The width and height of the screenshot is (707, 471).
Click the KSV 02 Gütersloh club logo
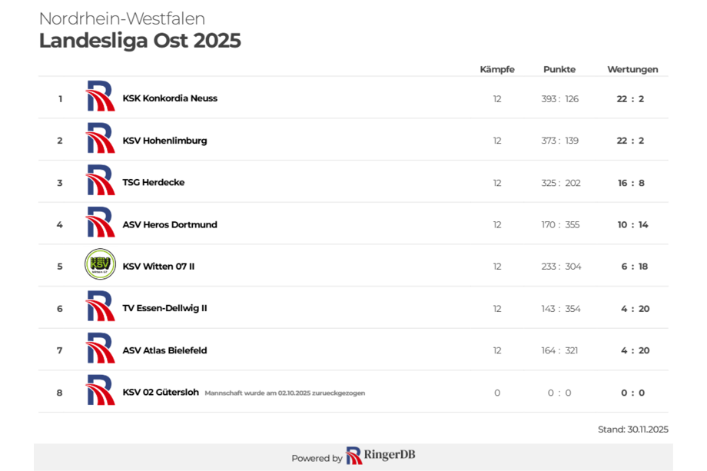tap(100, 392)
